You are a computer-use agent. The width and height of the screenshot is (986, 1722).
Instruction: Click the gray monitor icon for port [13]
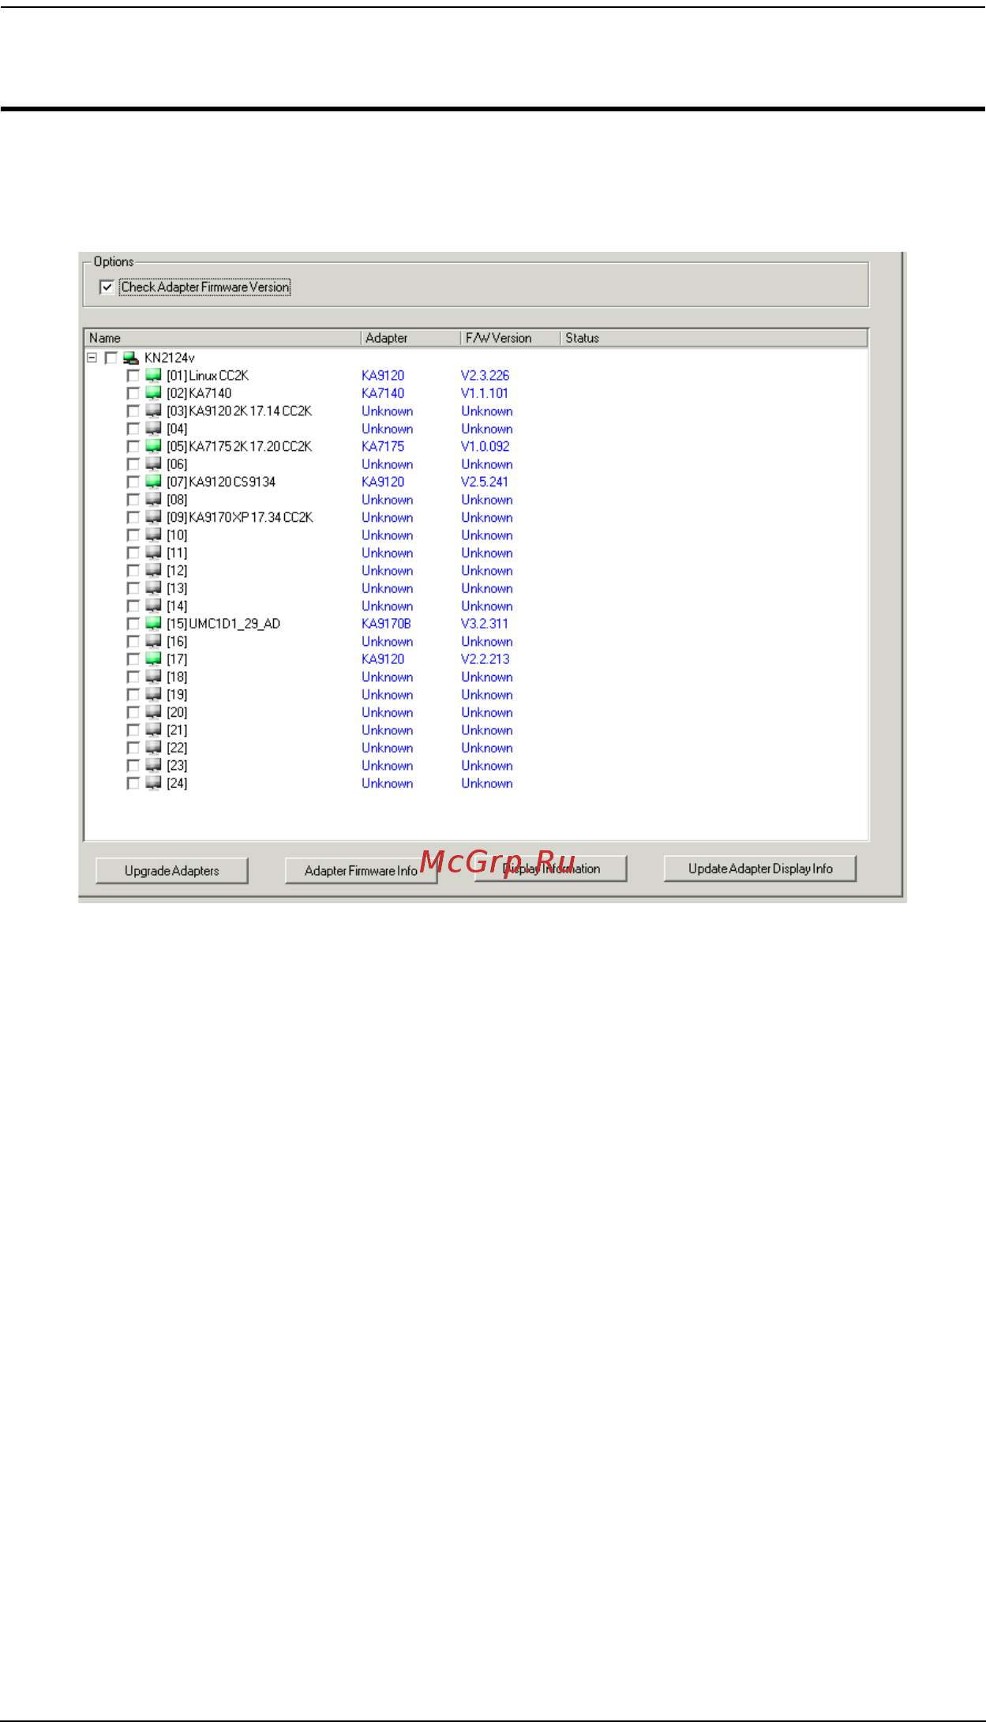tap(153, 588)
